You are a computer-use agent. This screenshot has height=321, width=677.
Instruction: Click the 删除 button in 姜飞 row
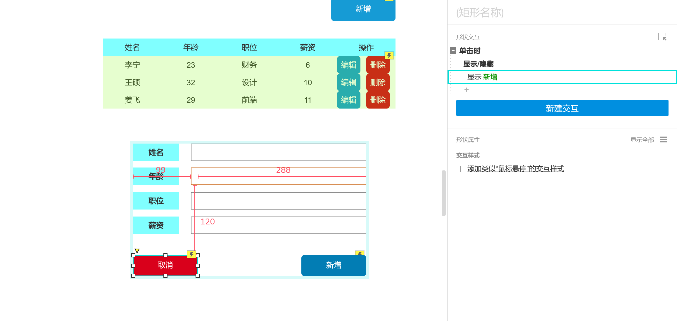click(x=378, y=100)
